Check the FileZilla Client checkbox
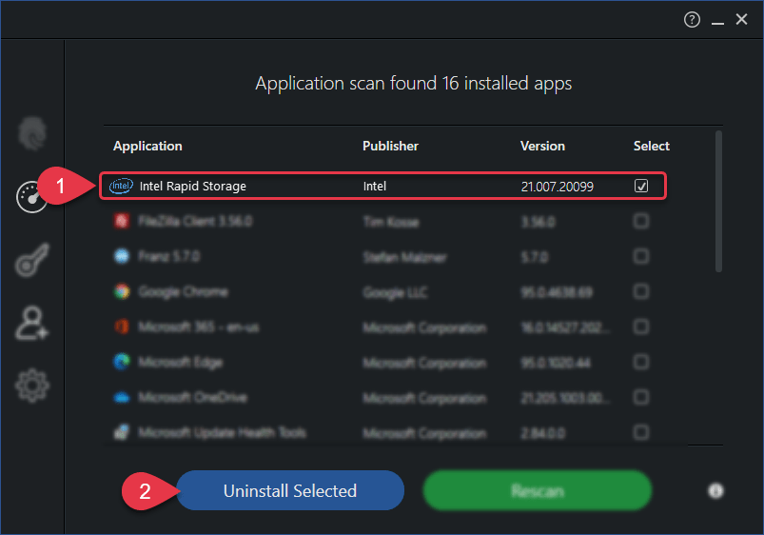 [x=640, y=221]
